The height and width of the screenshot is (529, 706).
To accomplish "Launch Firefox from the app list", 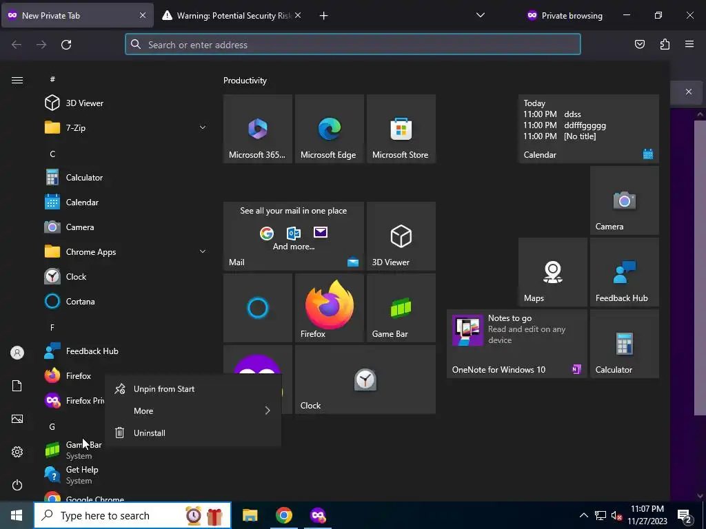I will pos(74,375).
